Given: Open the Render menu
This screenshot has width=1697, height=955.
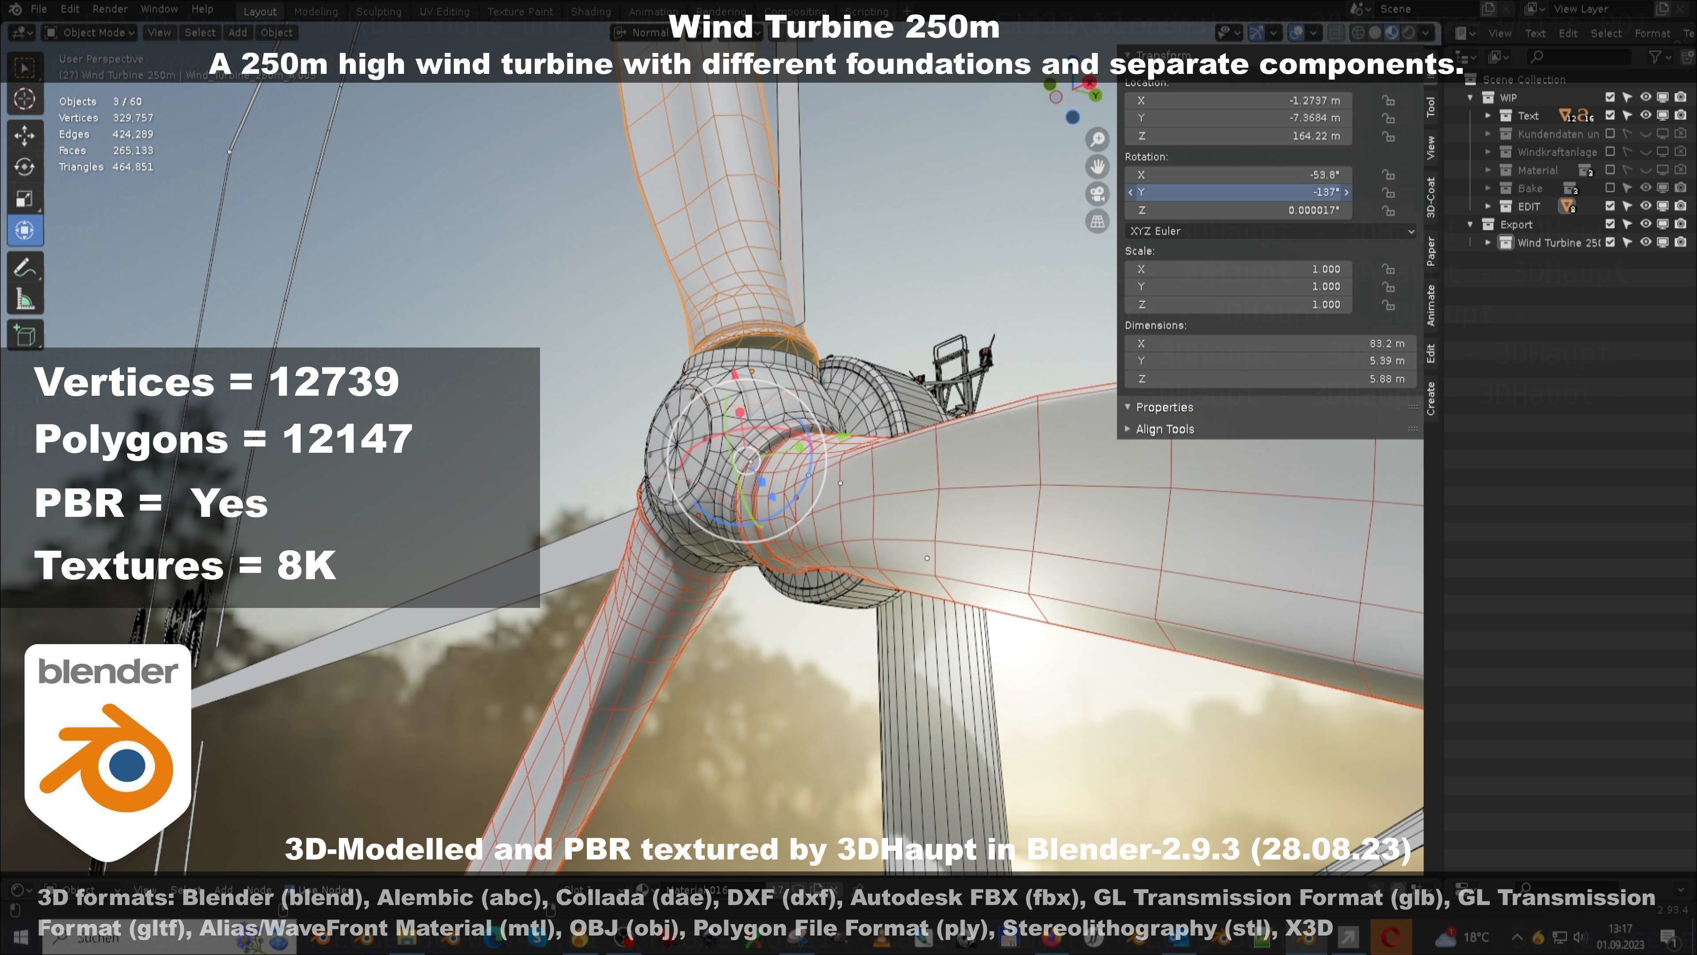Looking at the screenshot, I should pos(109,9).
